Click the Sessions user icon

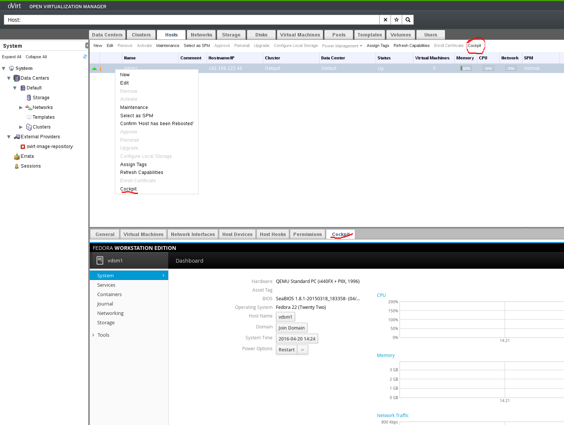[x=17, y=166]
